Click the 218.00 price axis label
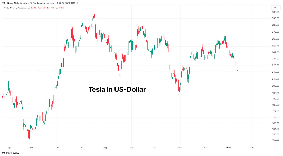This screenshot has height=156, width=283. [276, 72]
